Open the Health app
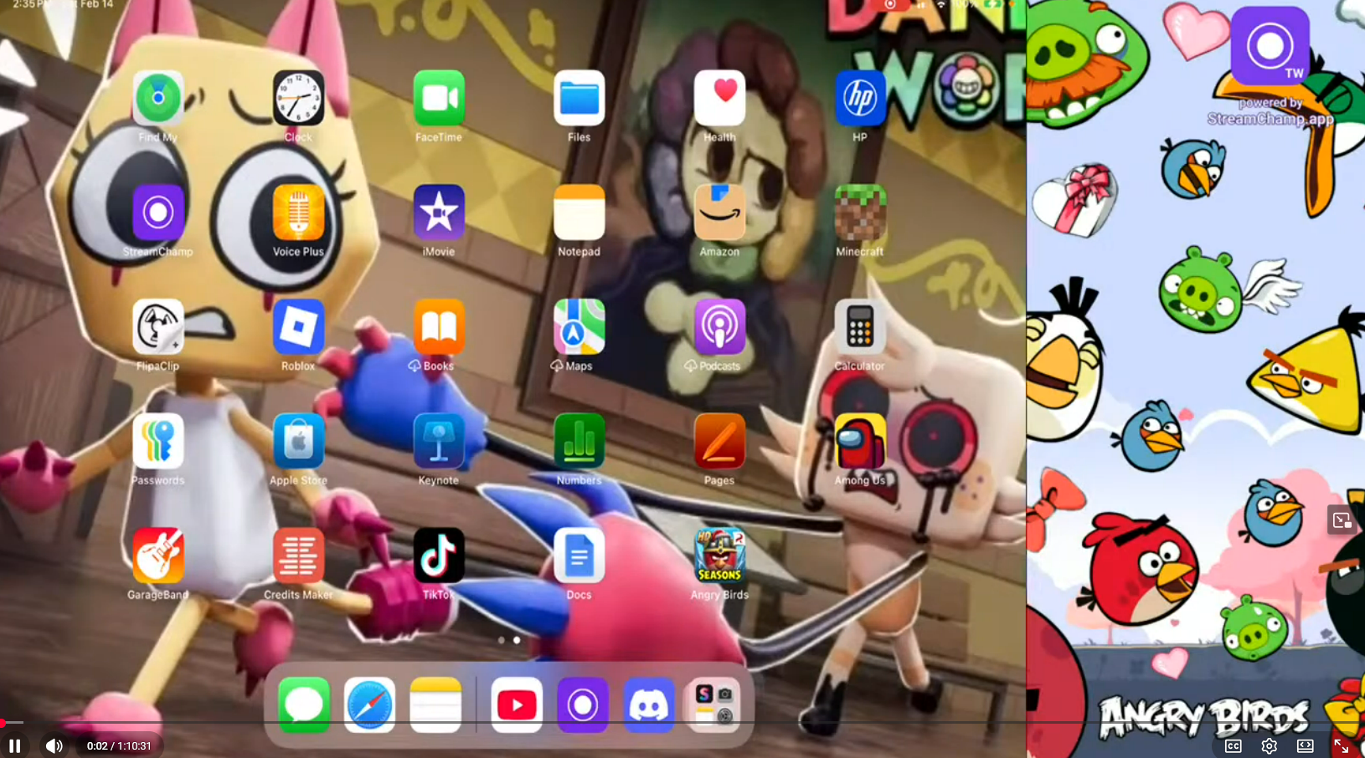Image resolution: width=1365 pixels, height=758 pixels. pos(719,98)
